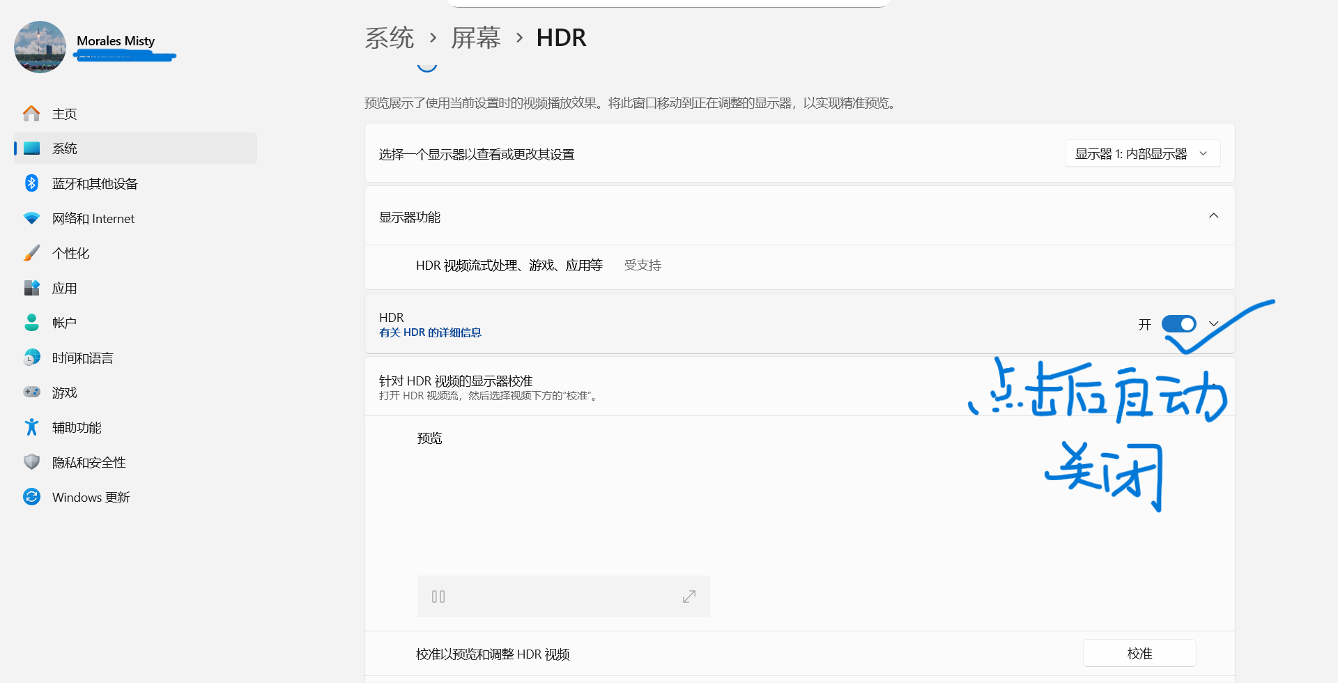The width and height of the screenshot is (1338, 683).
Task: Click the Bluetooth icon in sidebar
Action: [31, 183]
